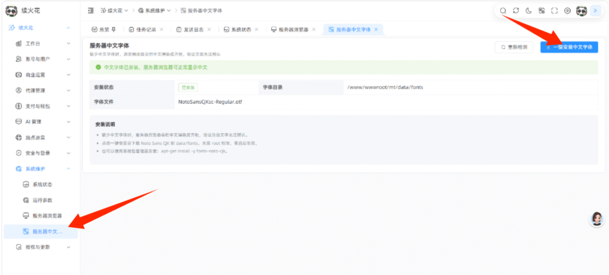Click the 代理管理 person icon in sidebar
Viewport: 609px width, 275px height.
pyautogui.click(x=18, y=90)
